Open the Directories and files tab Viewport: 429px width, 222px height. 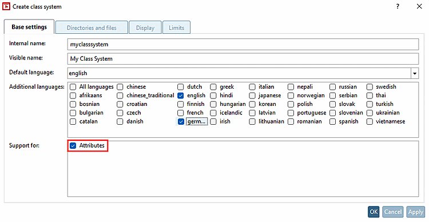[92, 27]
